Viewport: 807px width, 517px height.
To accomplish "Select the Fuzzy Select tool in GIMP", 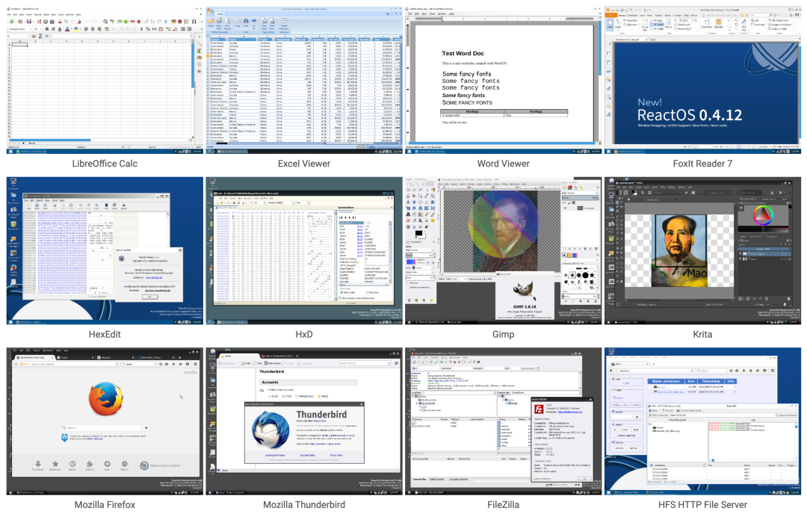I will point(427,190).
